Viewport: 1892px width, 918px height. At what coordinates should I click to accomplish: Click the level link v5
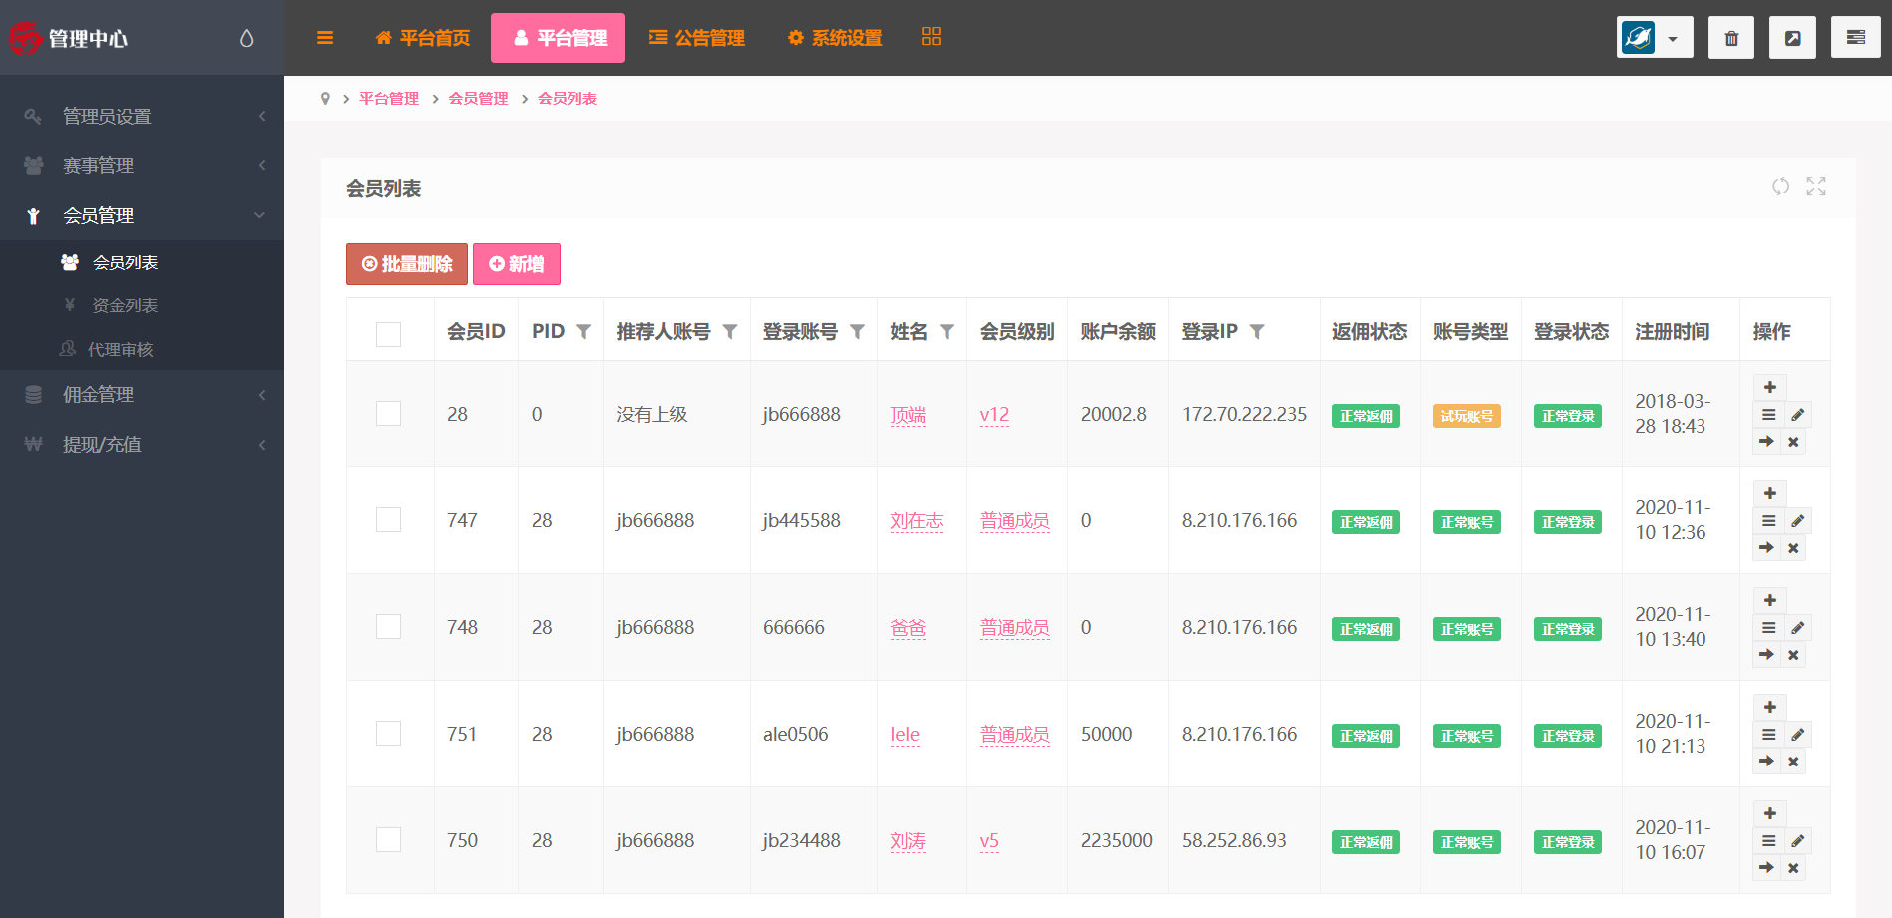989,840
